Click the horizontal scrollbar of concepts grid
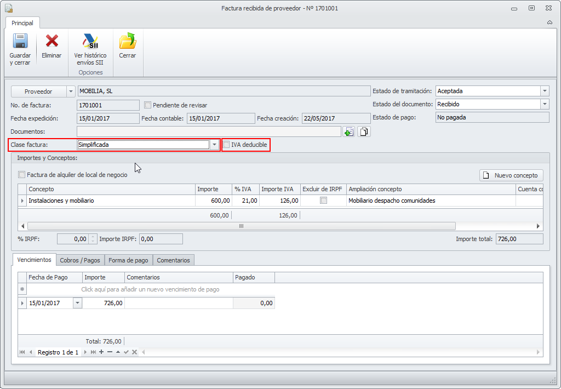561x389 pixels. click(241, 226)
